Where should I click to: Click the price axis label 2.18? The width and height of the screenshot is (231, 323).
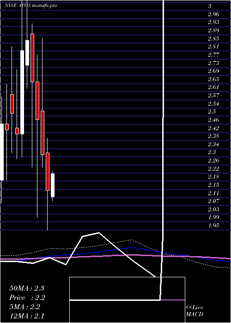coord(213,177)
